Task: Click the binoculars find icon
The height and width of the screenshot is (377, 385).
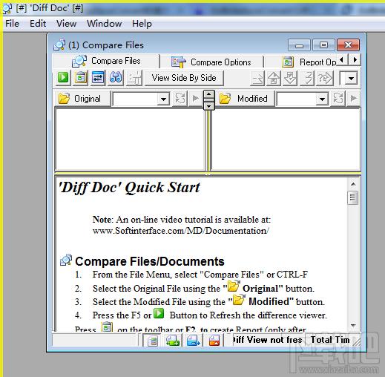Action: (116, 78)
